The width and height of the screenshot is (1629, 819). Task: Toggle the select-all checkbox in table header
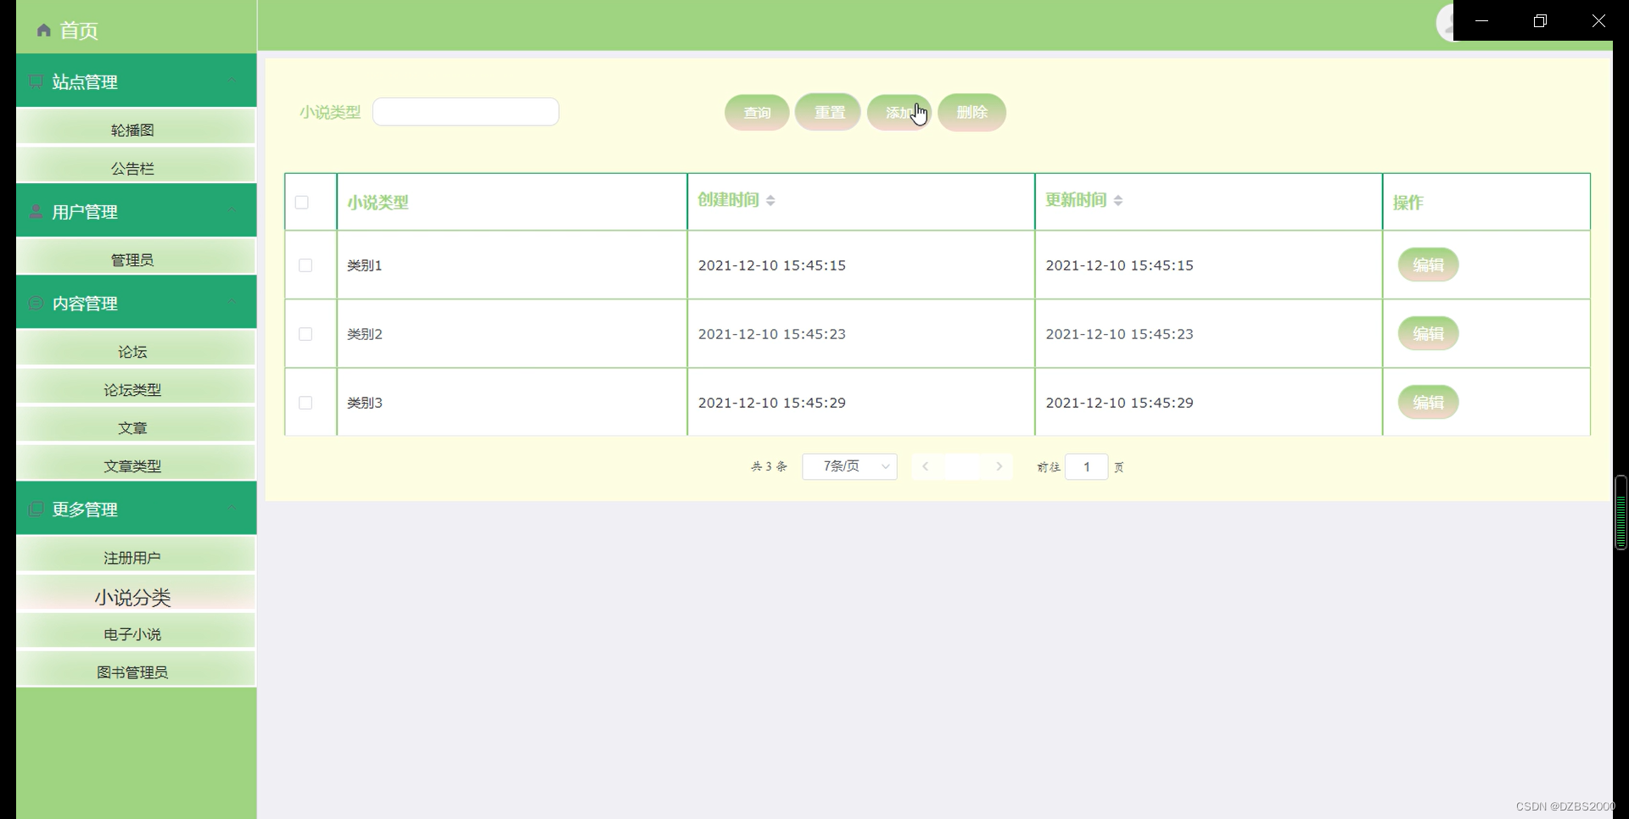click(302, 202)
